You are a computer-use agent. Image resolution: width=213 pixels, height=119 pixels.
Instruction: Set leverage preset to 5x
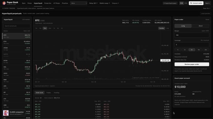click(x=192, y=50)
